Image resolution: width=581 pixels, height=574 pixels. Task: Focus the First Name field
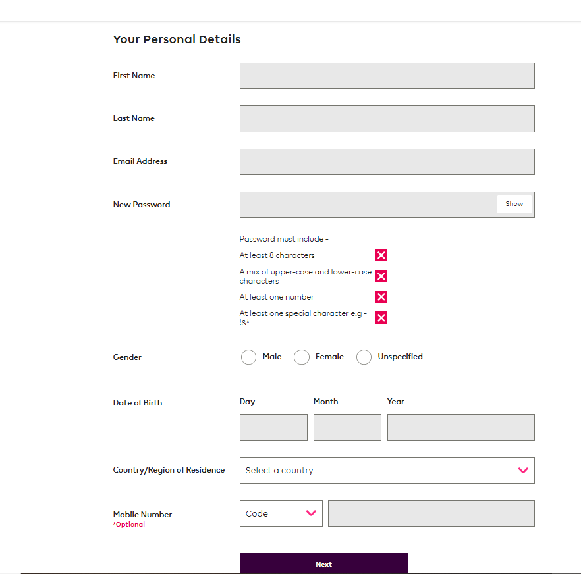coord(387,76)
